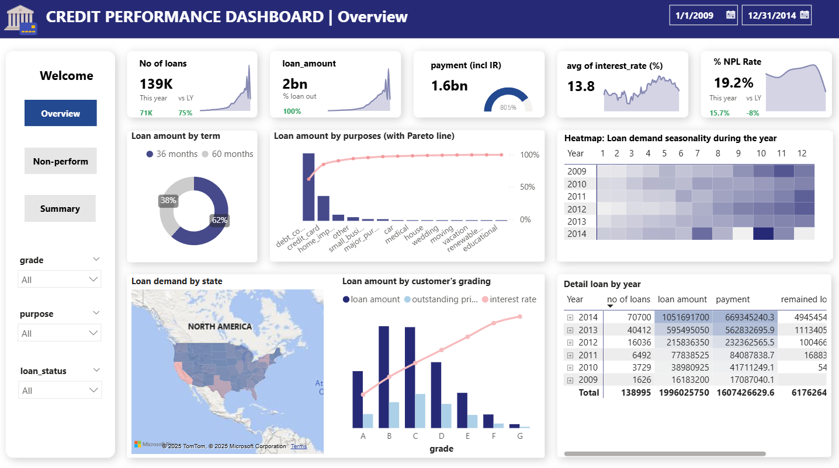
Task: Expand the 2014 row plus icon
Action: click(570, 318)
